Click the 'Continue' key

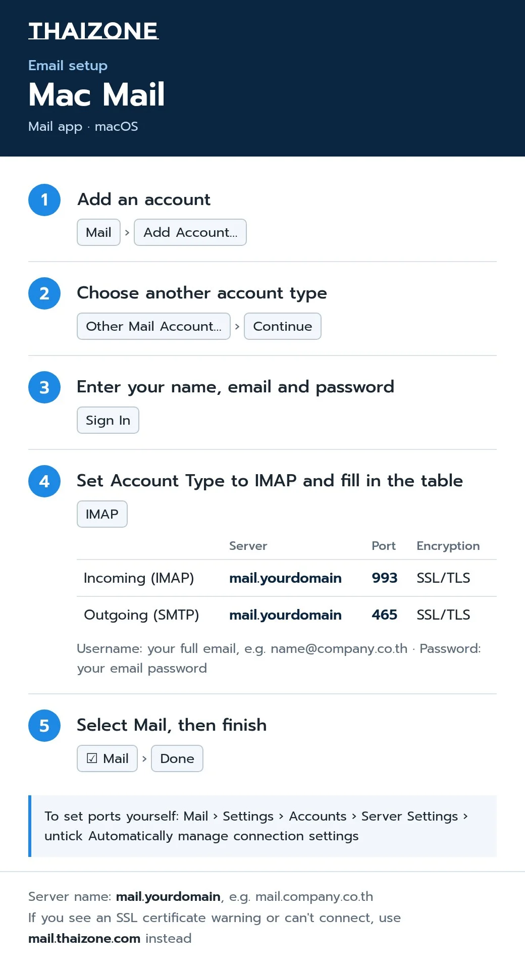(x=283, y=326)
